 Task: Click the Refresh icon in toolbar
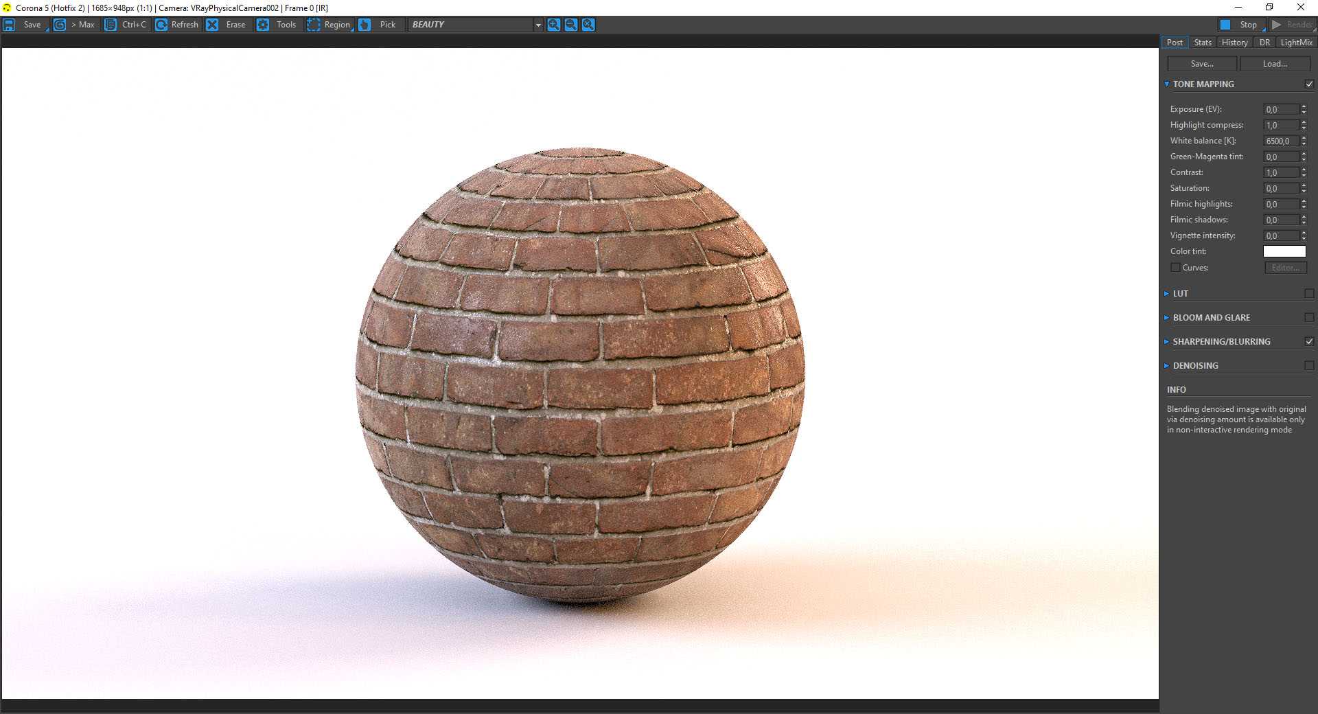161,25
